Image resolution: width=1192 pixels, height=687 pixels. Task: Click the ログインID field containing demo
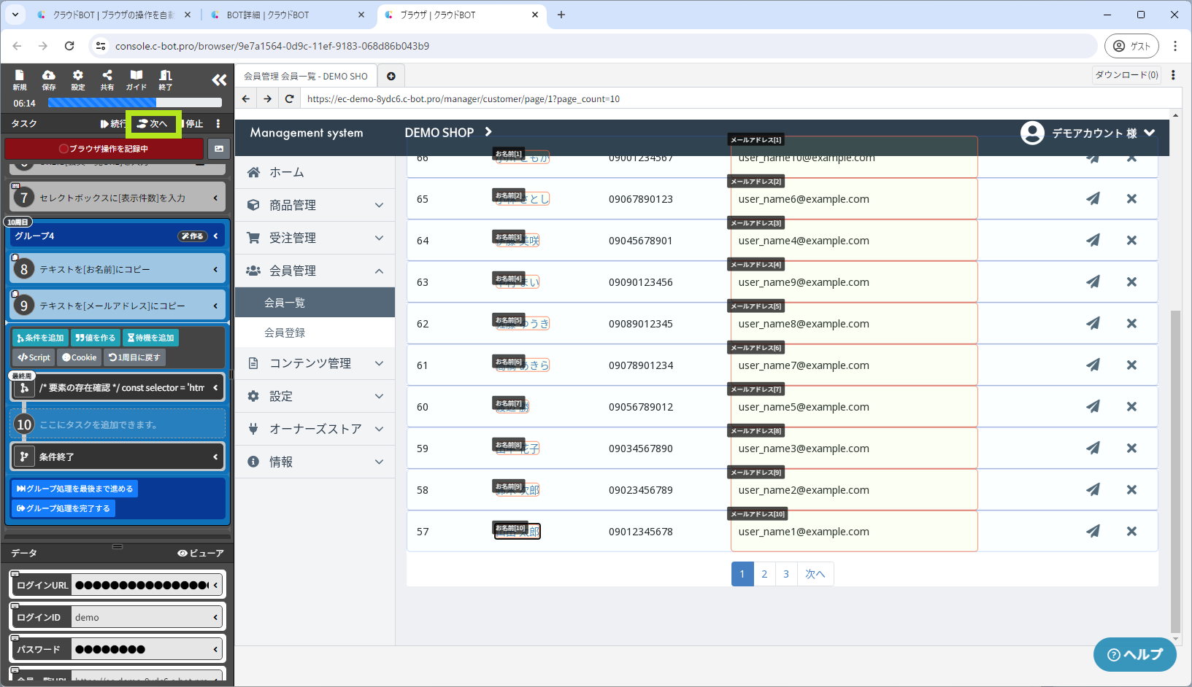coord(148,617)
